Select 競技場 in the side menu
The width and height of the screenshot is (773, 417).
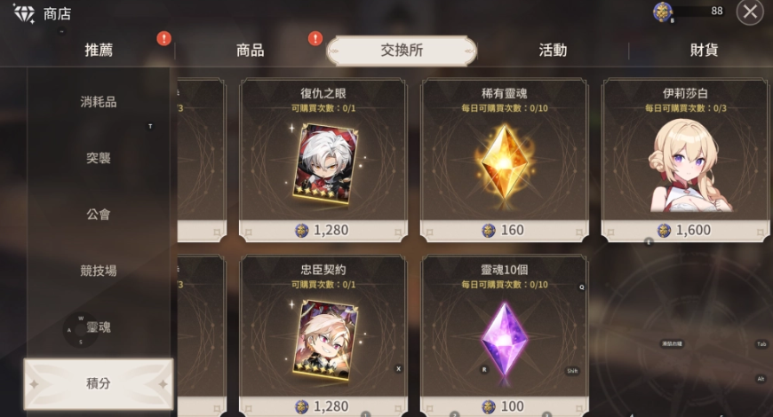99,271
